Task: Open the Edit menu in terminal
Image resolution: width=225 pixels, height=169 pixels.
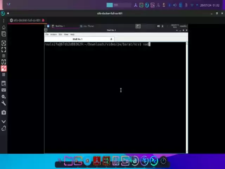Action: coord(60,35)
